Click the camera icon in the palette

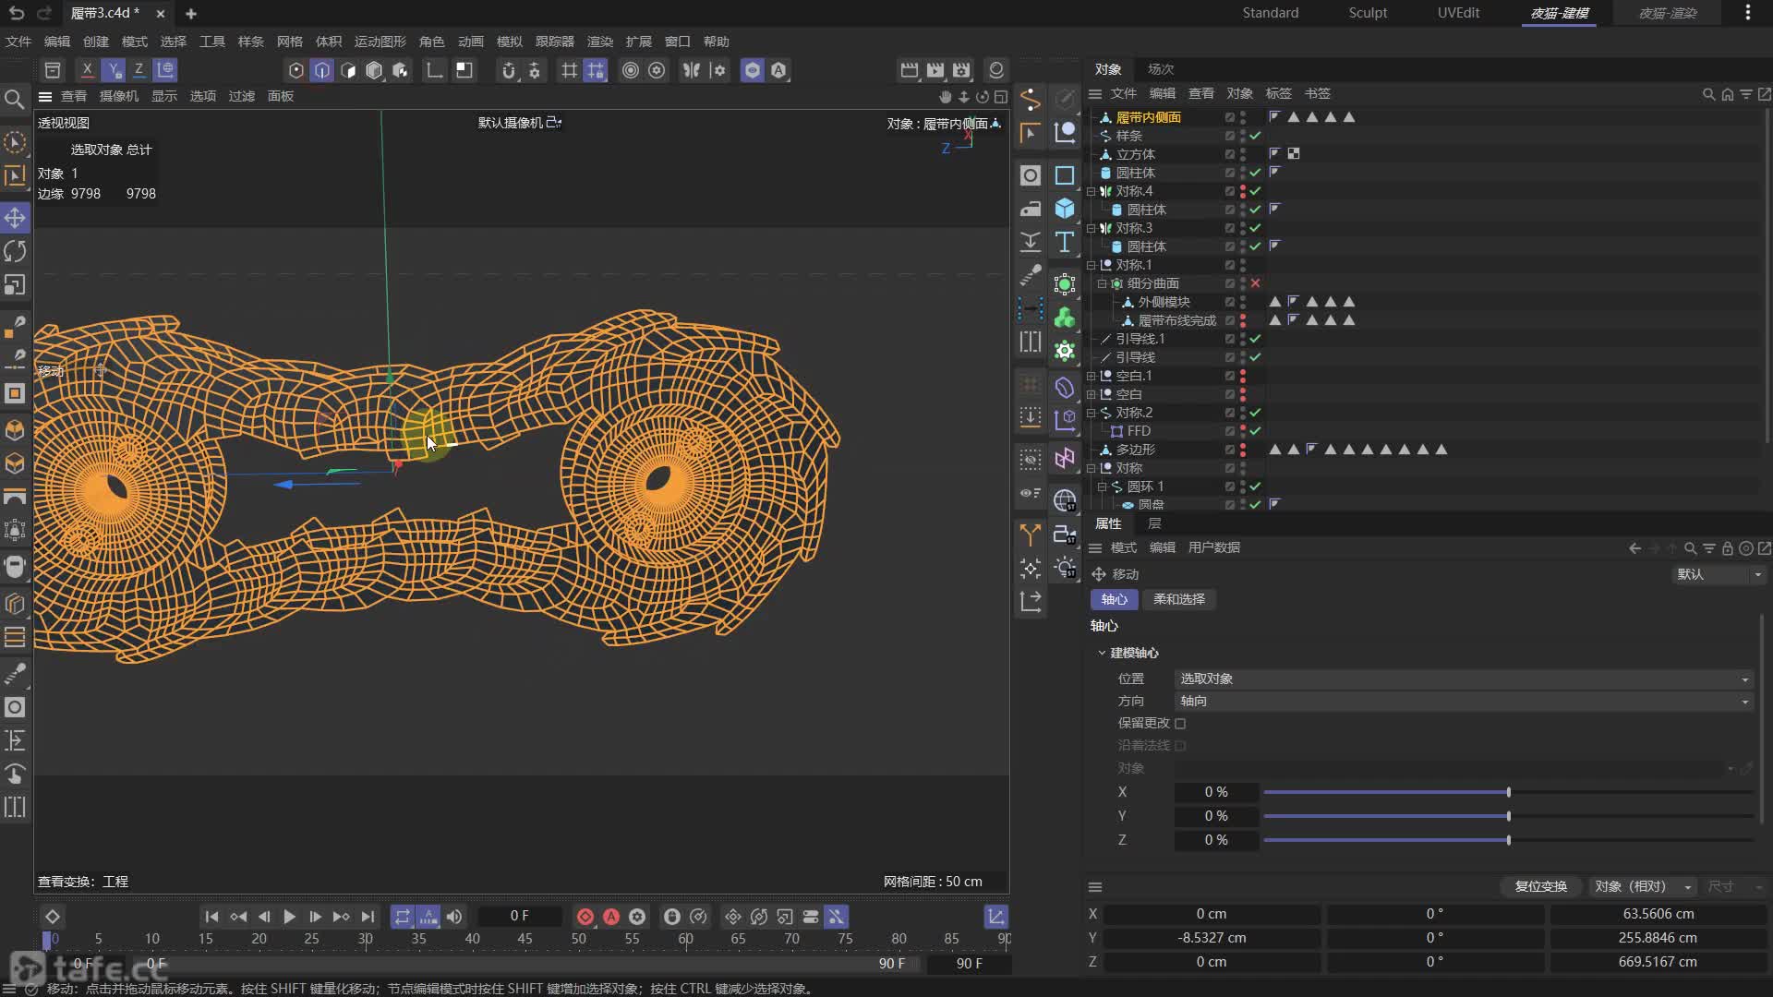[1065, 535]
